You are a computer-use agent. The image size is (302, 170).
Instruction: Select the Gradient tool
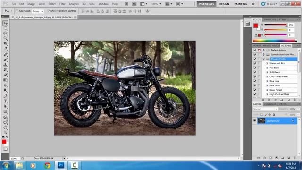(x=5, y=80)
